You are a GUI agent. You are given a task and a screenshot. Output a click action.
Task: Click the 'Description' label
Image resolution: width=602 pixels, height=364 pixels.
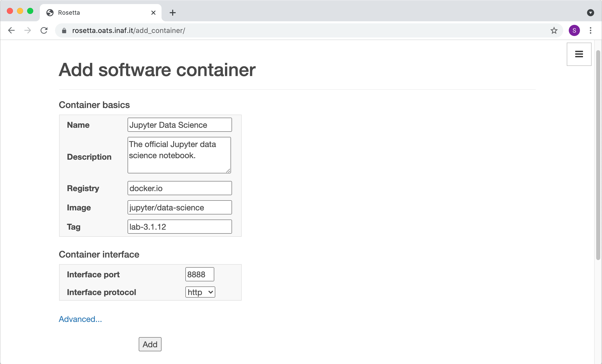(x=89, y=157)
